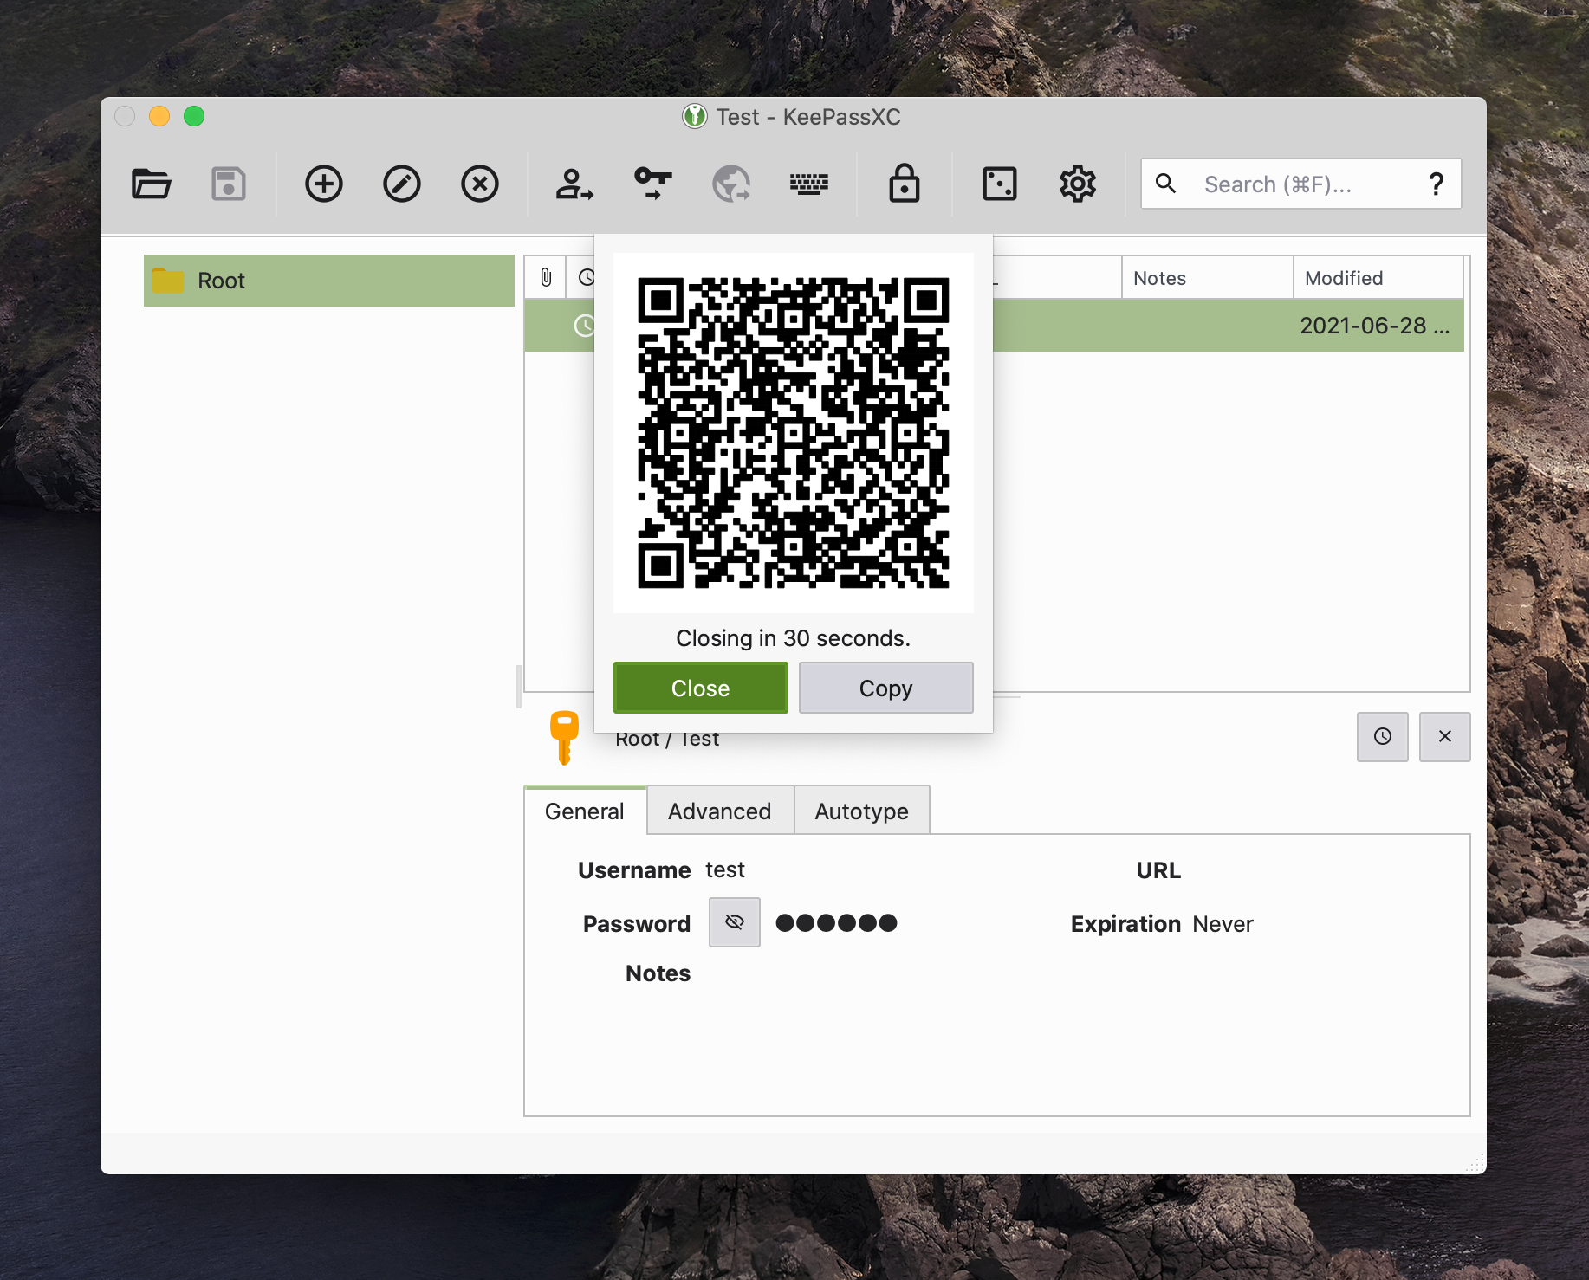Save the current database
1589x1280 pixels.
pos(228,184)
